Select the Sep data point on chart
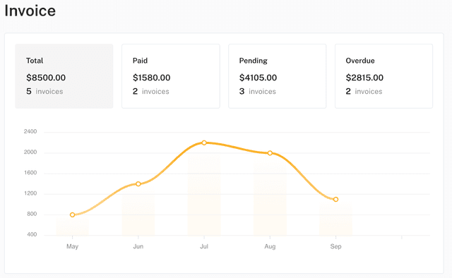This screenshot has width=452, height=278. pos(335,200)
